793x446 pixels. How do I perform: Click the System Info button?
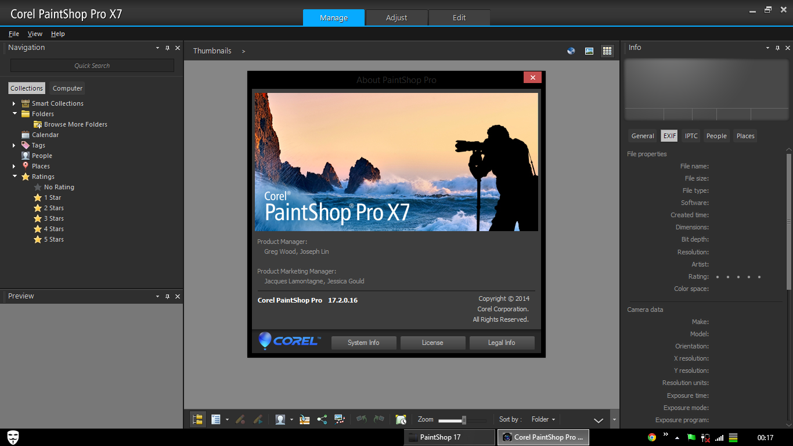point(363,343)
